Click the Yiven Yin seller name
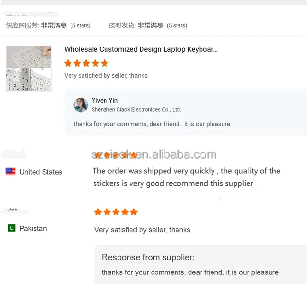The height and width of the screenshot is (307, 307). click(x=105, y=100)
